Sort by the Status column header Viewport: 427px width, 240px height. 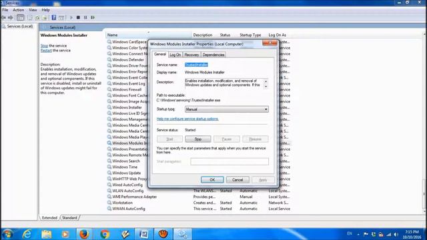(x=225, y=35)
